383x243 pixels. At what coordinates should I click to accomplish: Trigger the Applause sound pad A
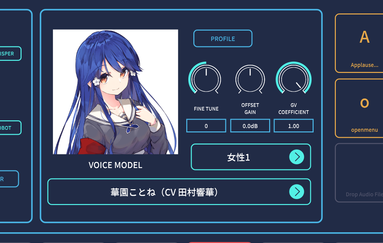[x=359, y=43]
